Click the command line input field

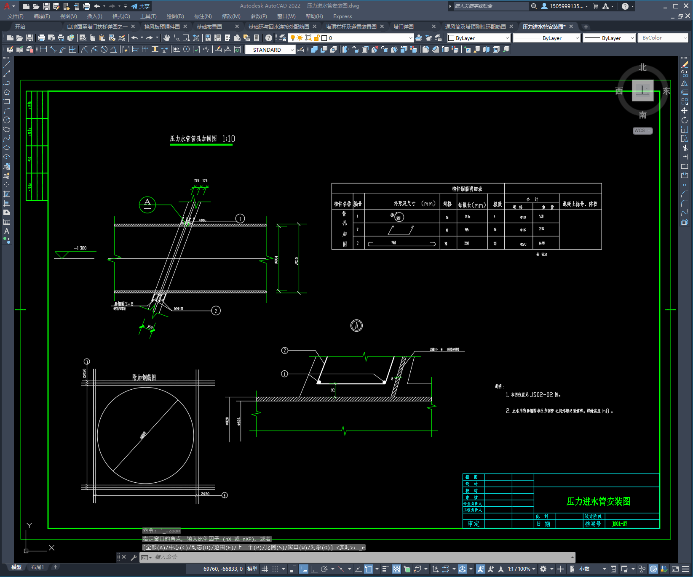358,557
